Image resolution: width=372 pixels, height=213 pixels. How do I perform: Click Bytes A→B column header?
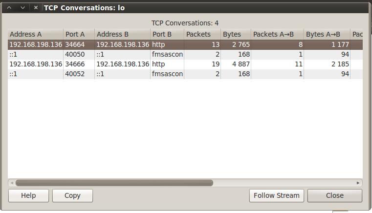(327, 34)
